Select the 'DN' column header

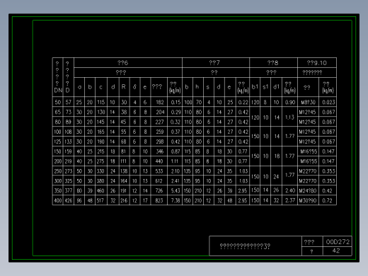click(x=58, y=91)
